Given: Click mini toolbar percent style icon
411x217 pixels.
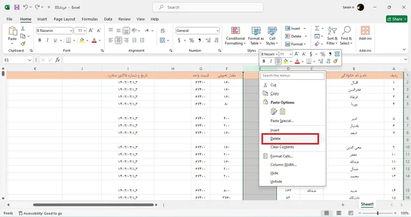Looking at the screenshot, I should click(x=323, y=54).
